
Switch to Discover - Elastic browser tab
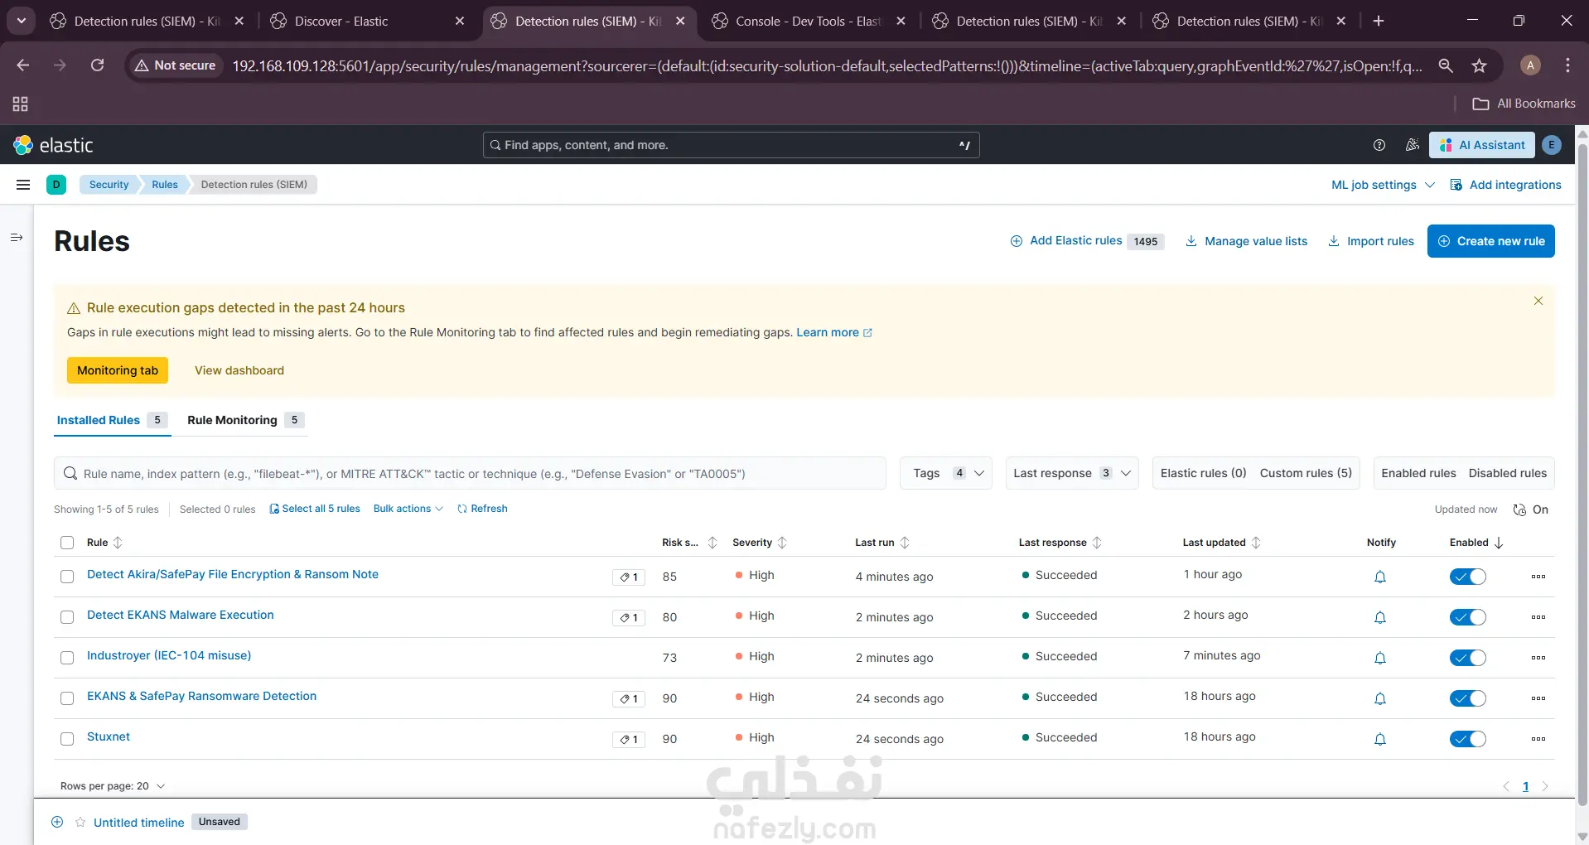point(367,22)
